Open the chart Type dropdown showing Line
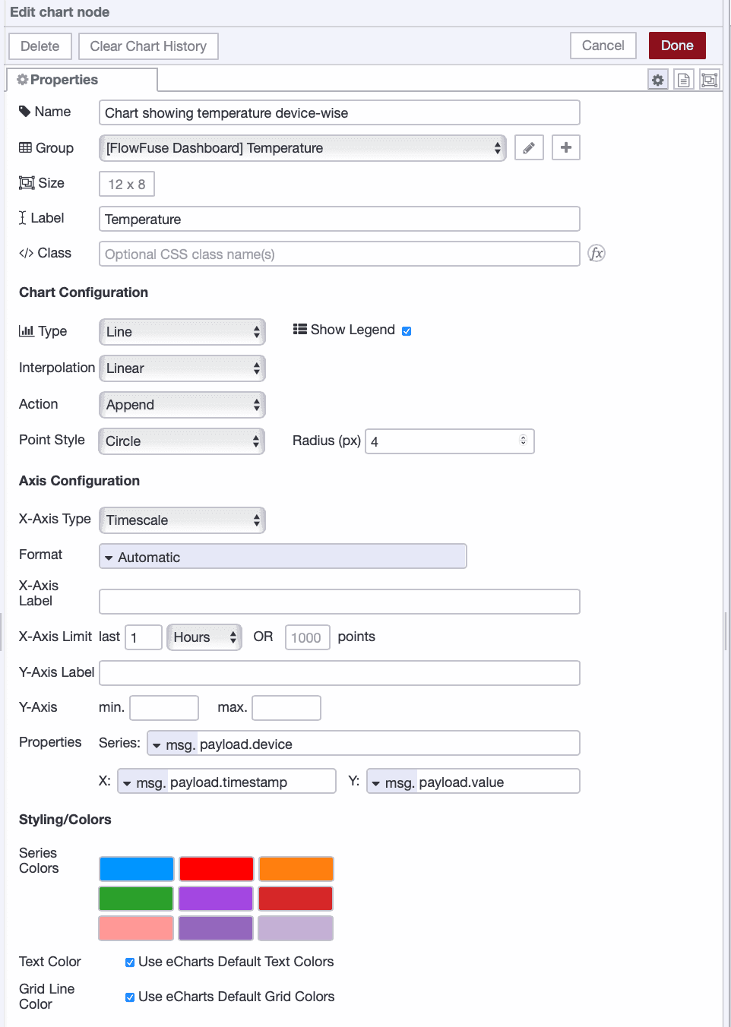This screenshot has height=1027, width=731. click(182, 331)
